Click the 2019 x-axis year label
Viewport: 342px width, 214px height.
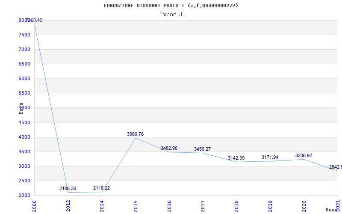click(271, 206)
